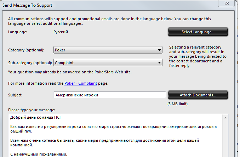Click the "Category (optional):" label

(x=26, y=50)
